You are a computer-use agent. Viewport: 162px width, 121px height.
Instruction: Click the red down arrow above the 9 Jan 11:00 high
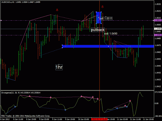point(57,10)
